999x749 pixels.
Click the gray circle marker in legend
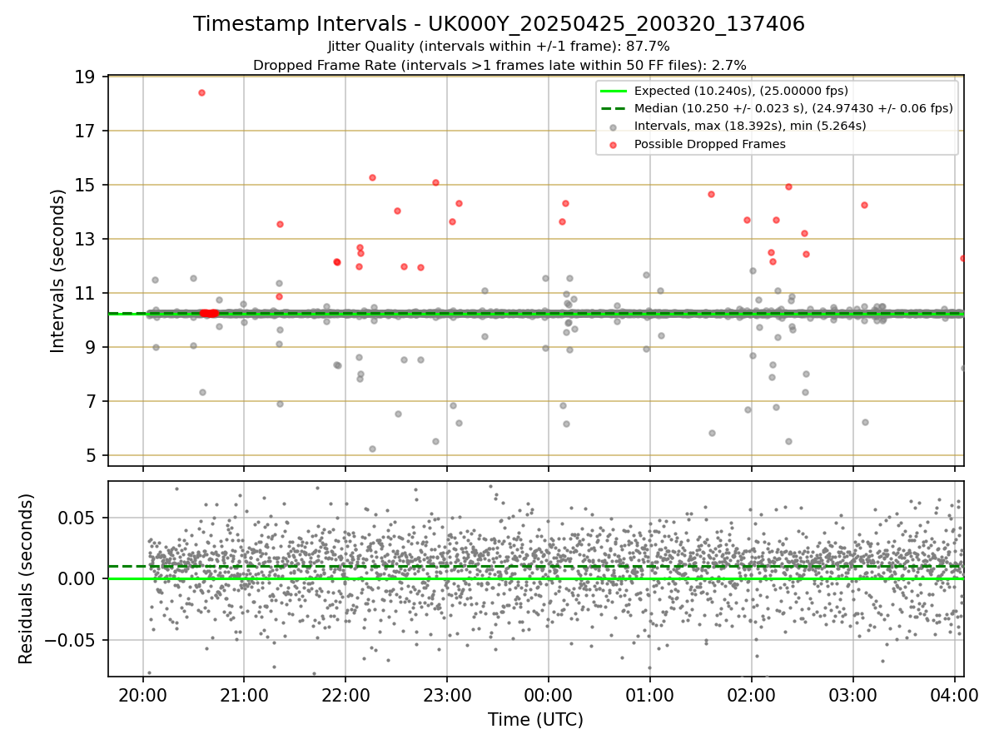(x=614, y=127)
